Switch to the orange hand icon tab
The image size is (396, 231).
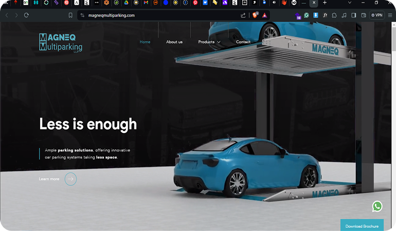(284, 3)
